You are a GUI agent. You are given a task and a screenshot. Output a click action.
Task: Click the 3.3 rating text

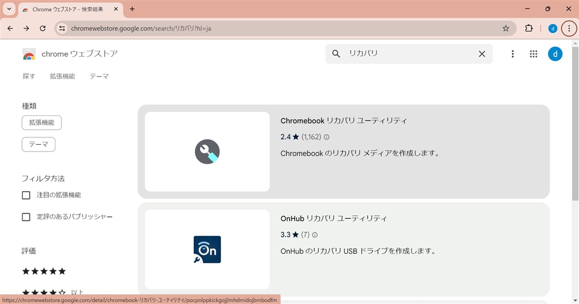tap(286, 234)
